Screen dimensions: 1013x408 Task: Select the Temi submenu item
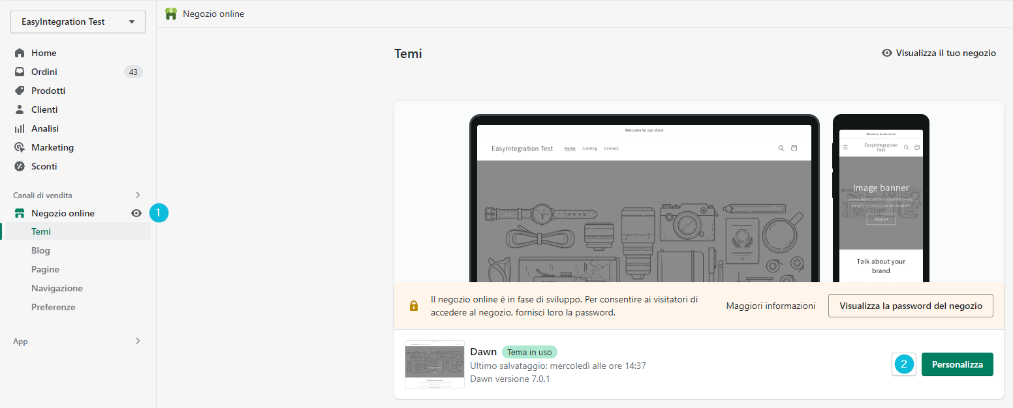[41, 231]
